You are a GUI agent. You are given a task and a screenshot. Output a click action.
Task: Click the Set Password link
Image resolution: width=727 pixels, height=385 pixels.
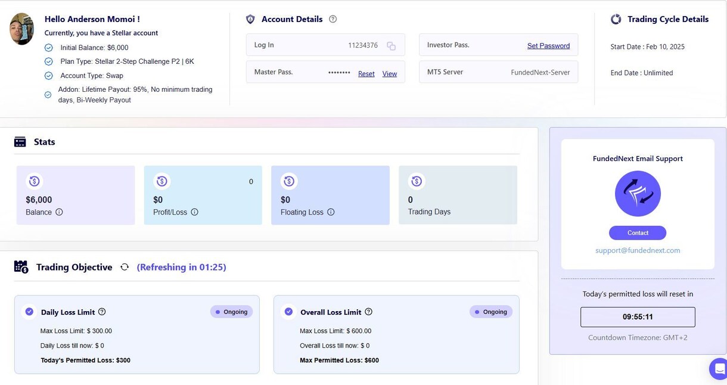tap(548, 46)
